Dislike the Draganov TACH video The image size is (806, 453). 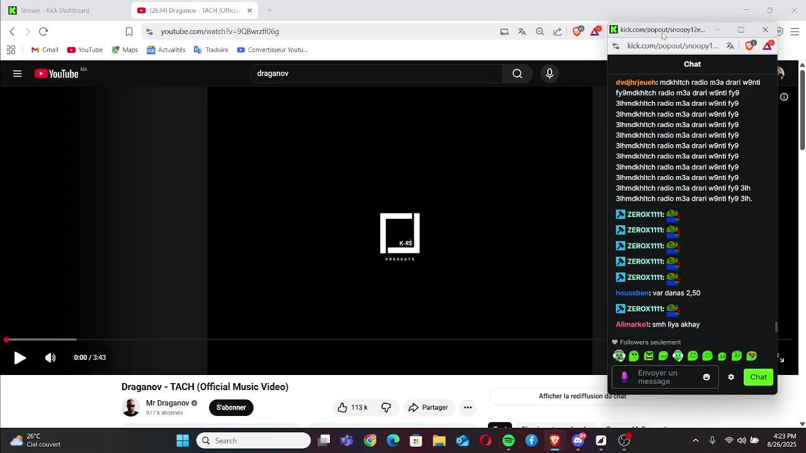coord(386,408)
